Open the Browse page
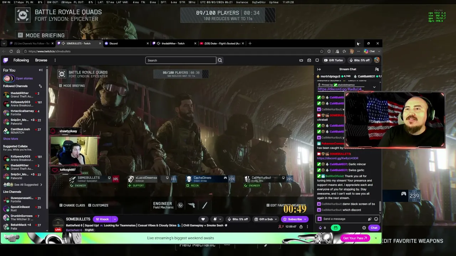The width and height of the screenshot is (456, 256). (x=41, y=60)
